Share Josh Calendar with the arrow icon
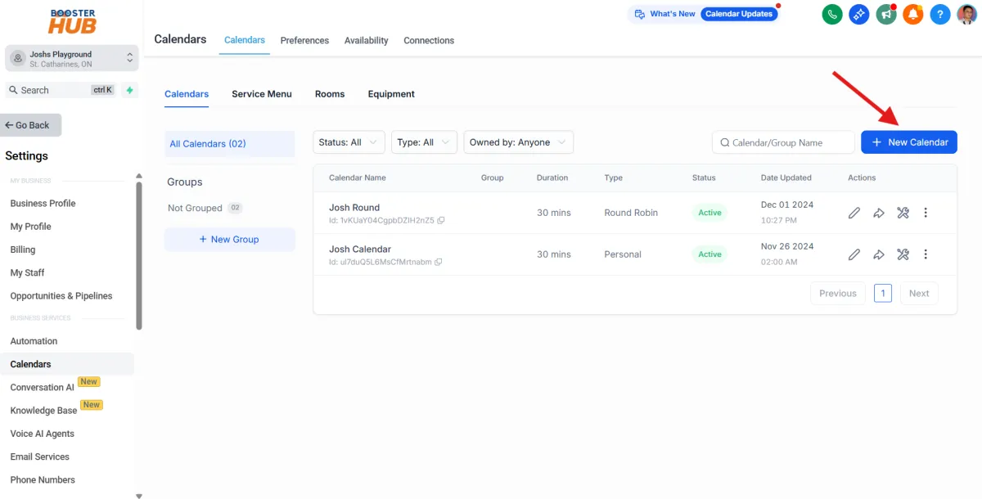Viewport: 982px width, 499px height. click(x=878, y=254)
